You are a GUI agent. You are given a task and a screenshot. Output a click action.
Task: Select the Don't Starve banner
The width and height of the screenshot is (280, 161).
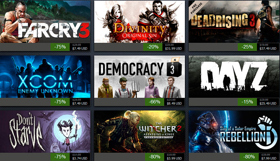click(45, 132)
